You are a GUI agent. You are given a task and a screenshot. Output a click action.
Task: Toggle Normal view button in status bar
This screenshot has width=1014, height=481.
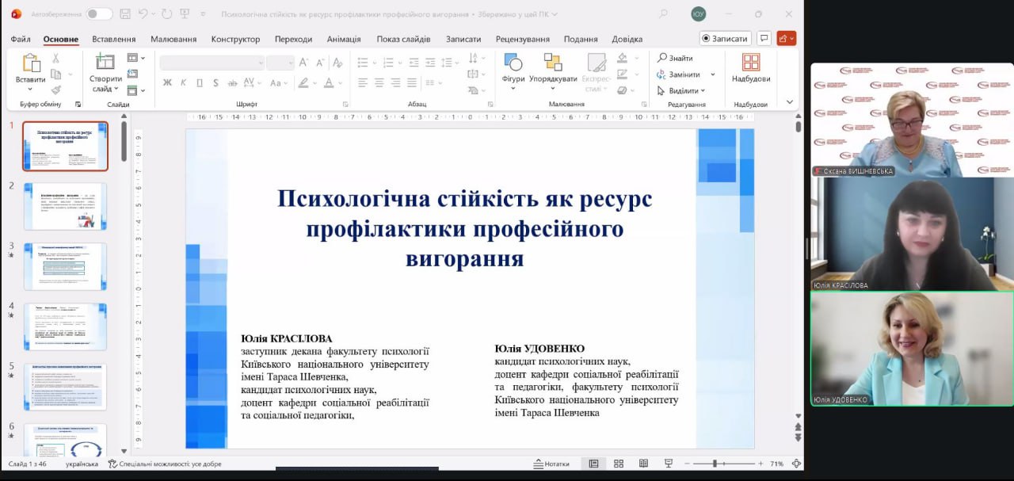pos(593,464)
